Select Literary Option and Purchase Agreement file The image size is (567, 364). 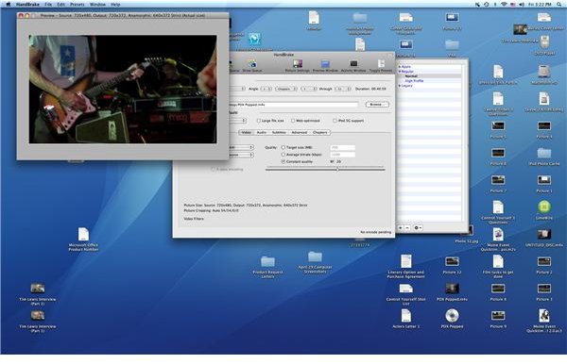(x=405, y=266)
